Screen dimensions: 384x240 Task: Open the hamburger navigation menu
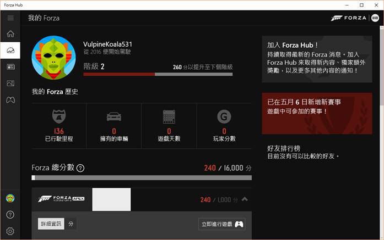click(10, 18)
